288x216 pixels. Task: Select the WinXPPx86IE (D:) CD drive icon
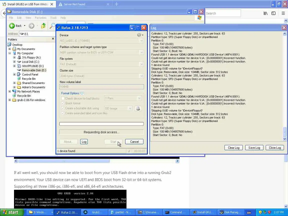point(19,66)
